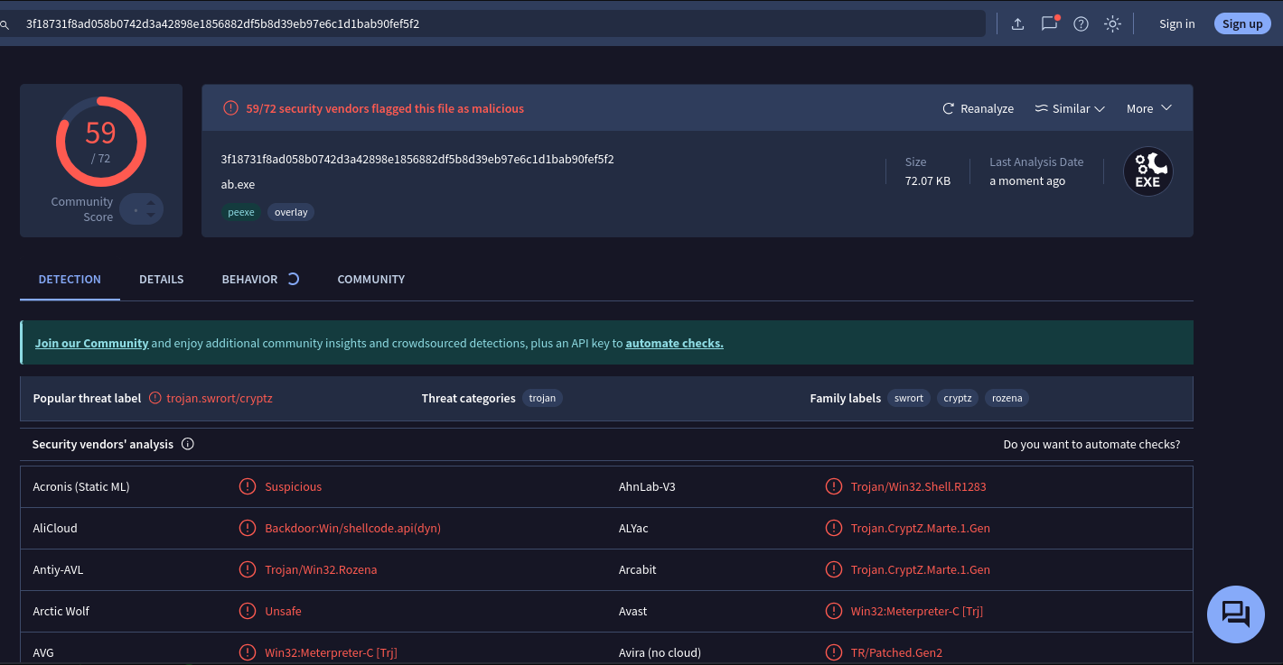Viewport: 1283px width, 665px height.
Task: Click the EXE file type icon
Action: click(x=1147, y=171)
